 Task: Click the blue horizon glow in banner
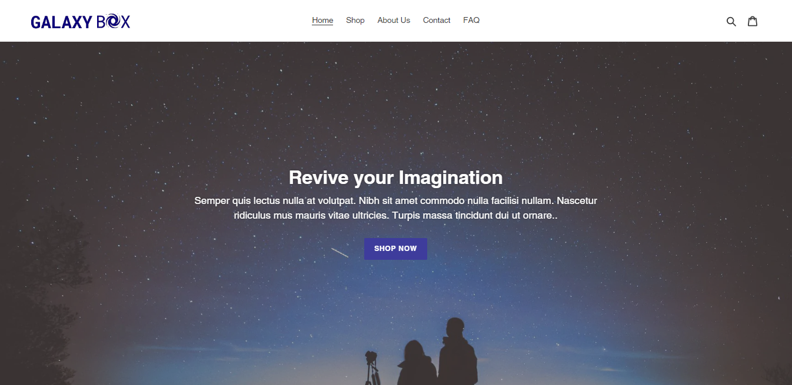[395, 329]
